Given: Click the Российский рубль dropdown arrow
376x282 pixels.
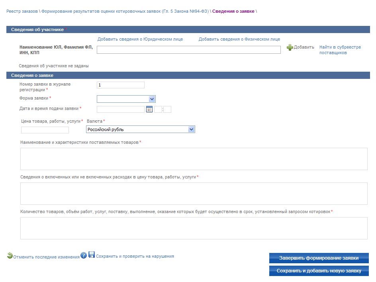Looking at the screenshot, I should pos(191,129).
